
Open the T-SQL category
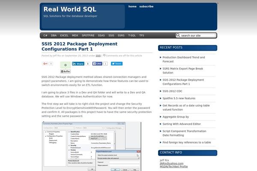tap(132, 35)
